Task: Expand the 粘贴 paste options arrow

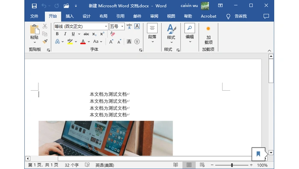Action: [35, 42]
